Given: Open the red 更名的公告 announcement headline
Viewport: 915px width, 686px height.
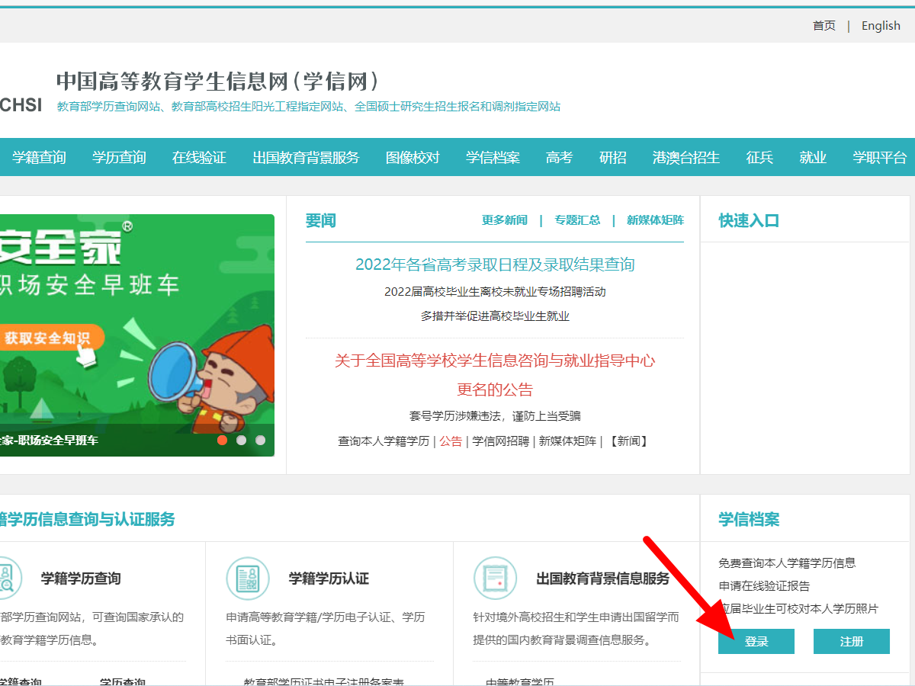Looking at the screenshot, I should coord(495,375).
